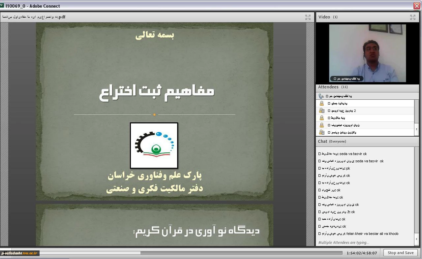Click the attendee list vertical scrollbar
Viewport: 422px width, 259px height.
click(416, 118)
